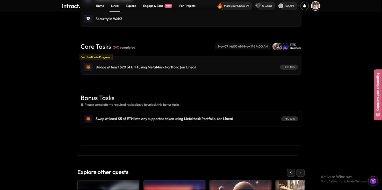Click MetaMask fox icon on Swap task
Image resolution: width=382 pixels, height=190 pixels.
(88, 119)
